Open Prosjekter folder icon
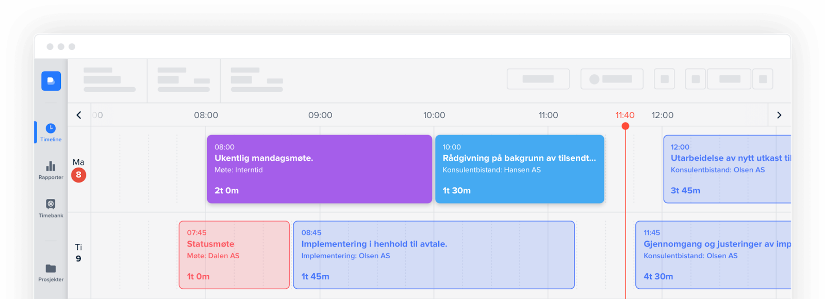Viewport: 825px width, 299px height. click(51, 269)
